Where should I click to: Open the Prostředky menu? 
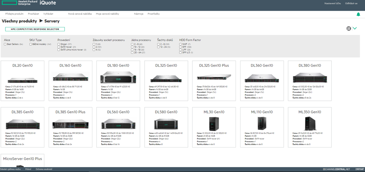(x=153, y=14)
